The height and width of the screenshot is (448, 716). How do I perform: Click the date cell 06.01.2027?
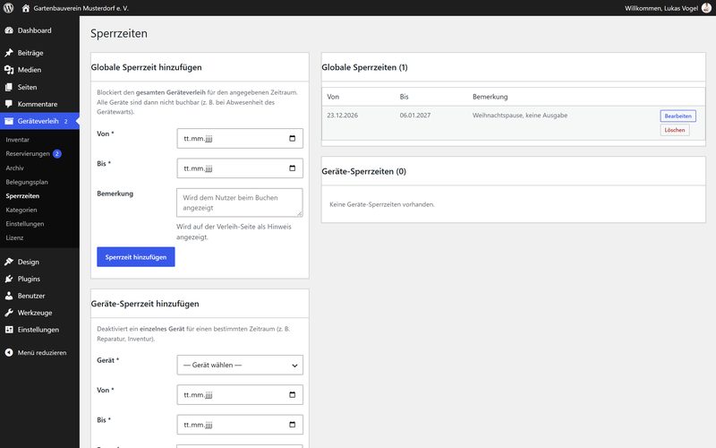tap(415, 116)
